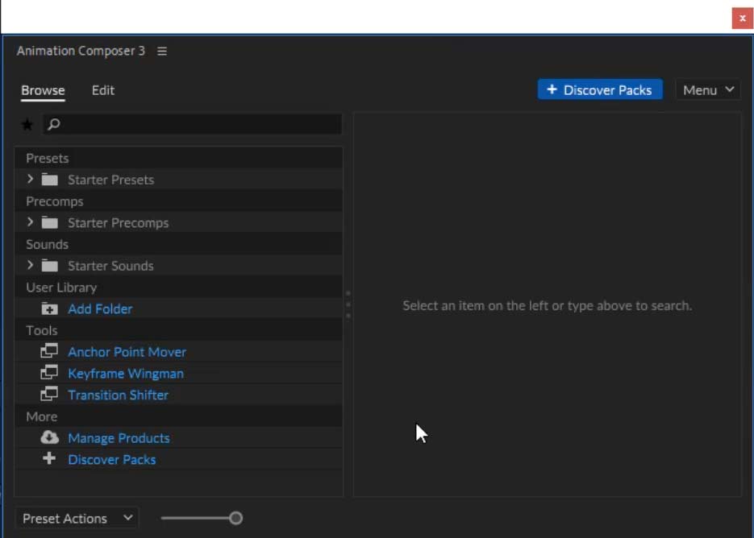Expand the Starter Precomps folder chevron
This screenshot has width=754, height=538.
(x=30, y=222)
